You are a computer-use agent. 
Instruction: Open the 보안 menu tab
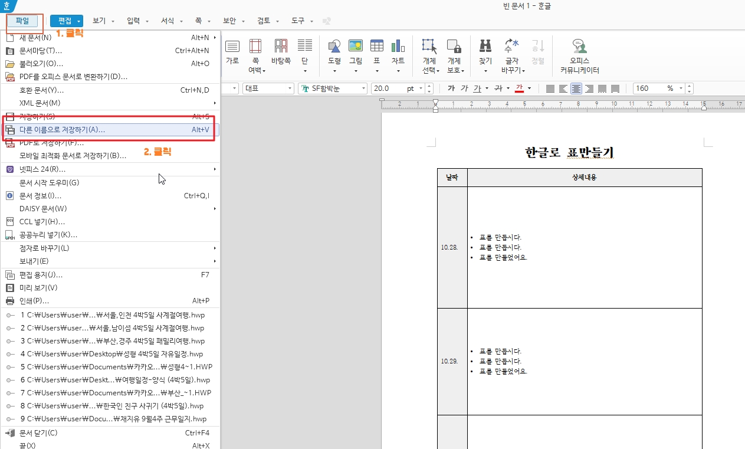(x=229, y=21)
